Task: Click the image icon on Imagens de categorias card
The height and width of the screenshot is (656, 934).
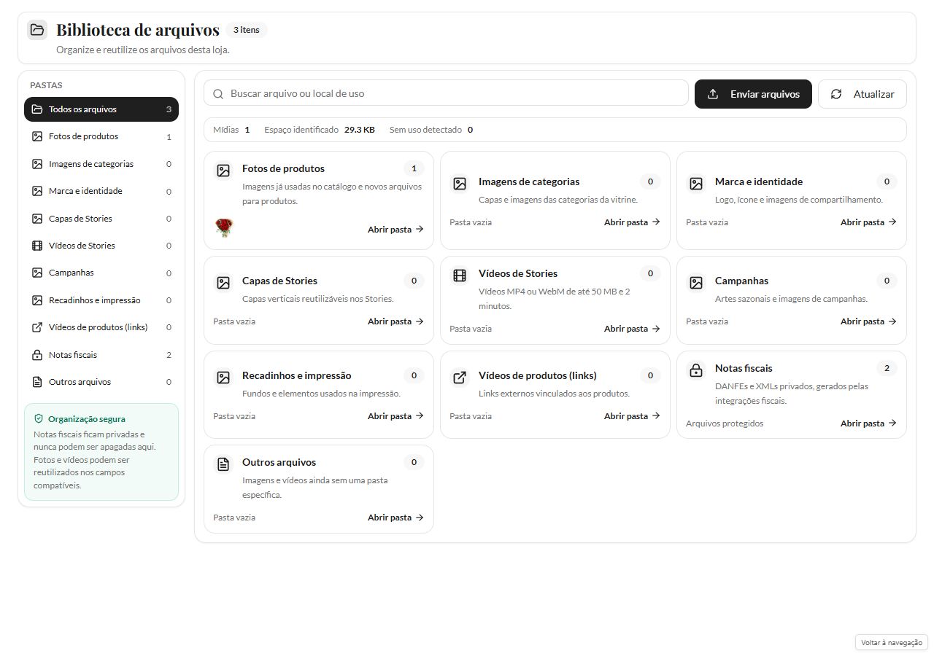Action: (x=460, y=184)
